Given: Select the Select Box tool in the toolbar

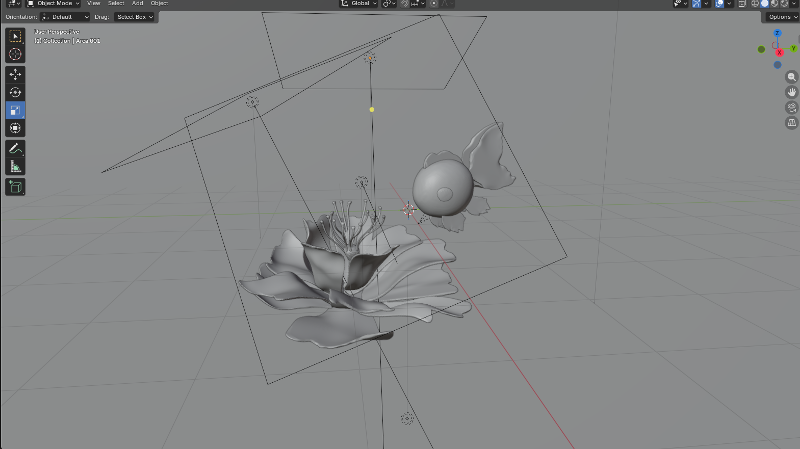Looking at the screenshot, I should (15, 36).
